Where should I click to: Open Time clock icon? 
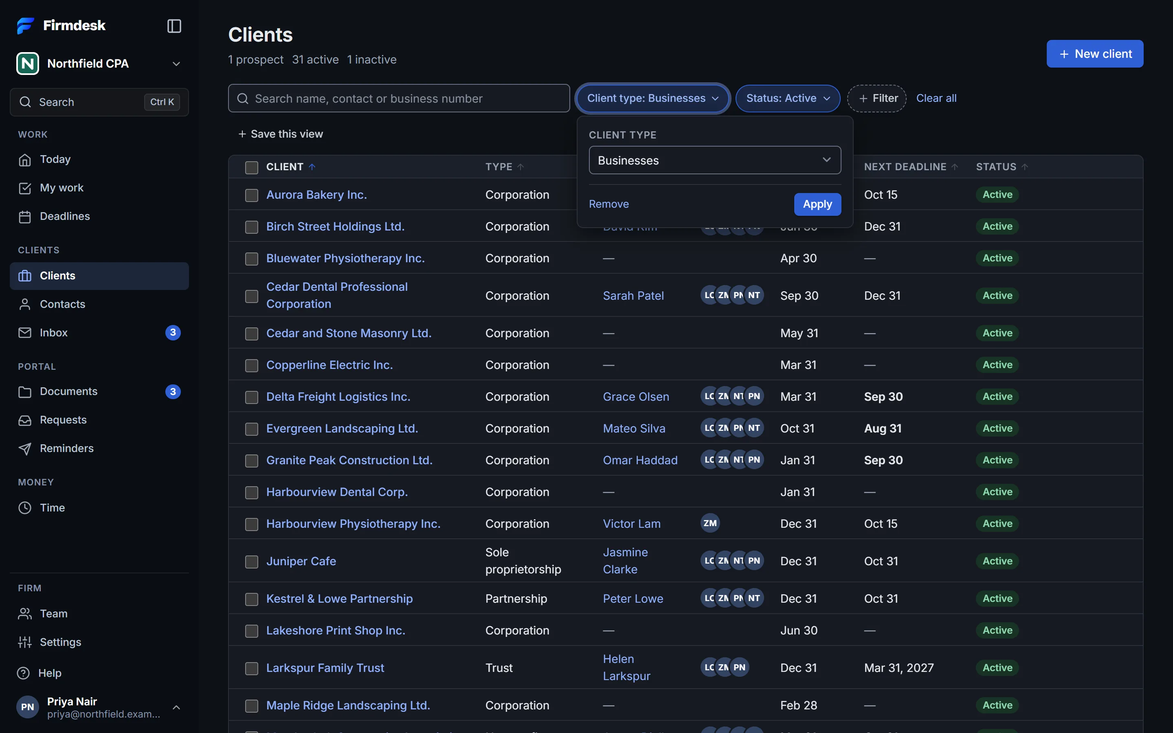coord(25,507)
